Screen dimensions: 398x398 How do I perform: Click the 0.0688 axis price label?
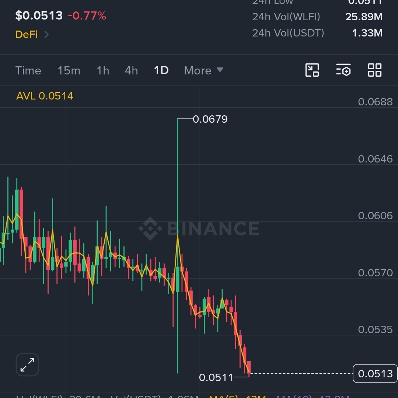(x=375, y=102)
